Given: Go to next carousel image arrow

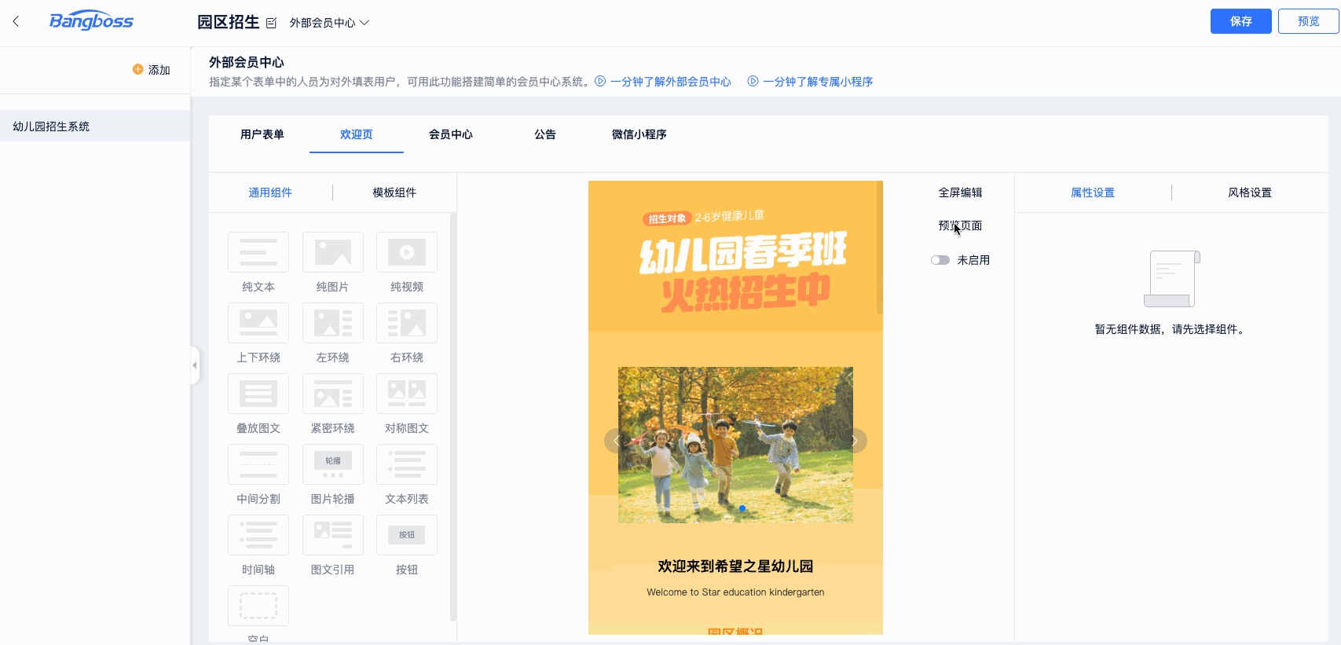Looking at the screenshot, I should (x=855, y=441).
